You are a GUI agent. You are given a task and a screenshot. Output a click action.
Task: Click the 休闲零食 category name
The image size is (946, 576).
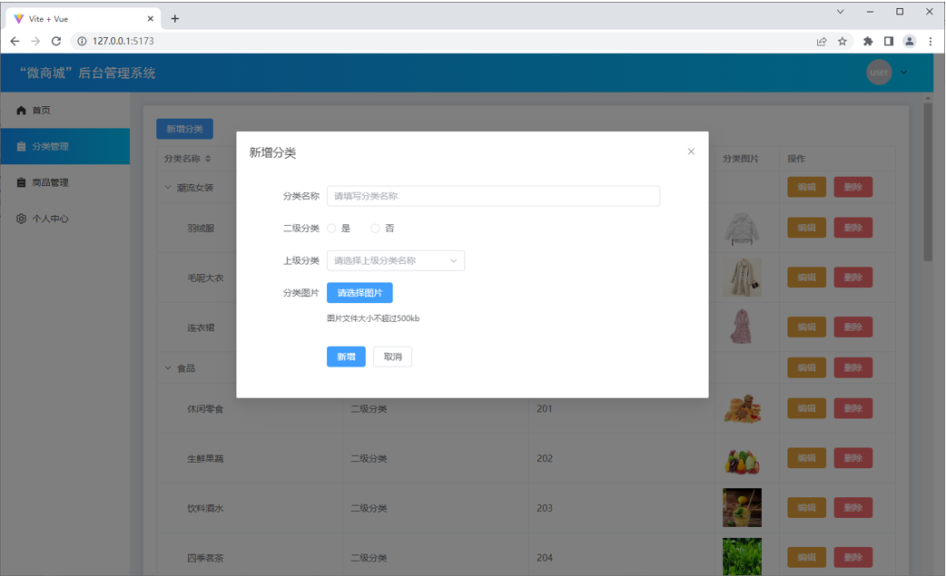[205, 408]
